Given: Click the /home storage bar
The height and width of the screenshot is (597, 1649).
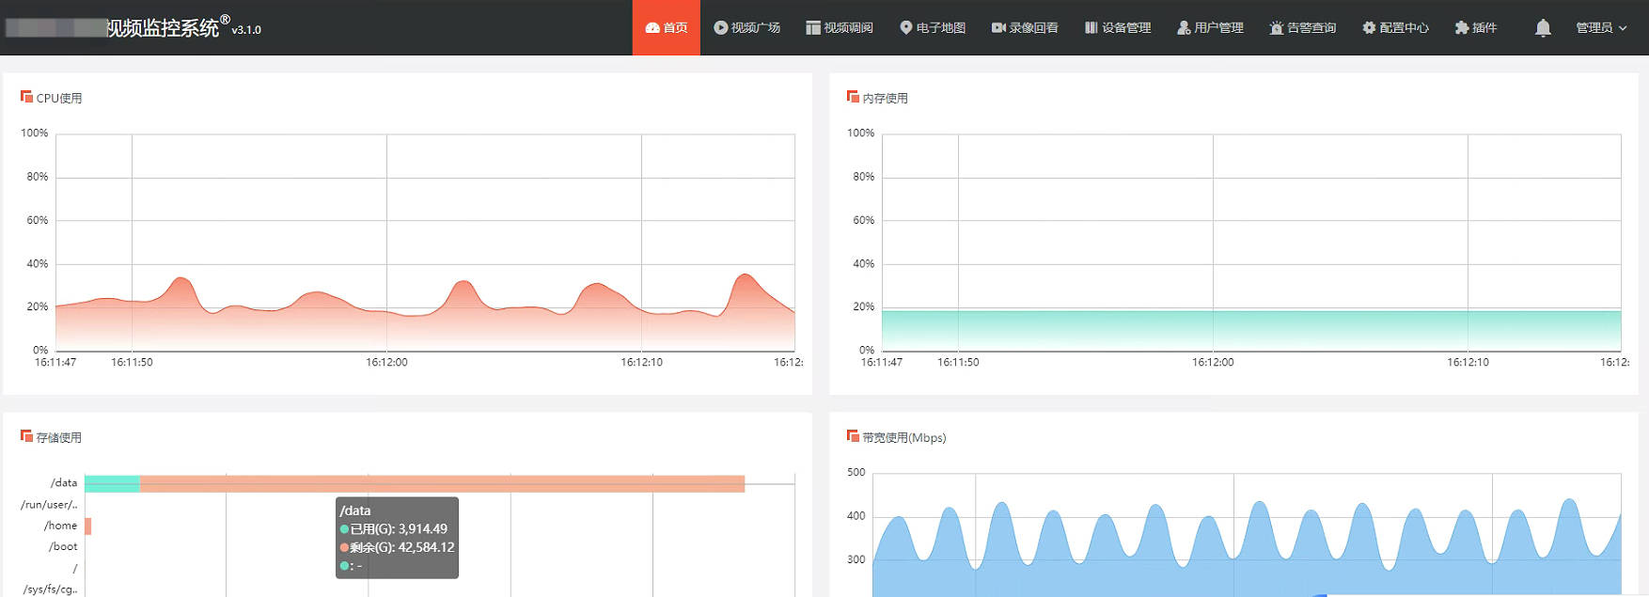Looking at the screenshot, I should click(87, 526).
